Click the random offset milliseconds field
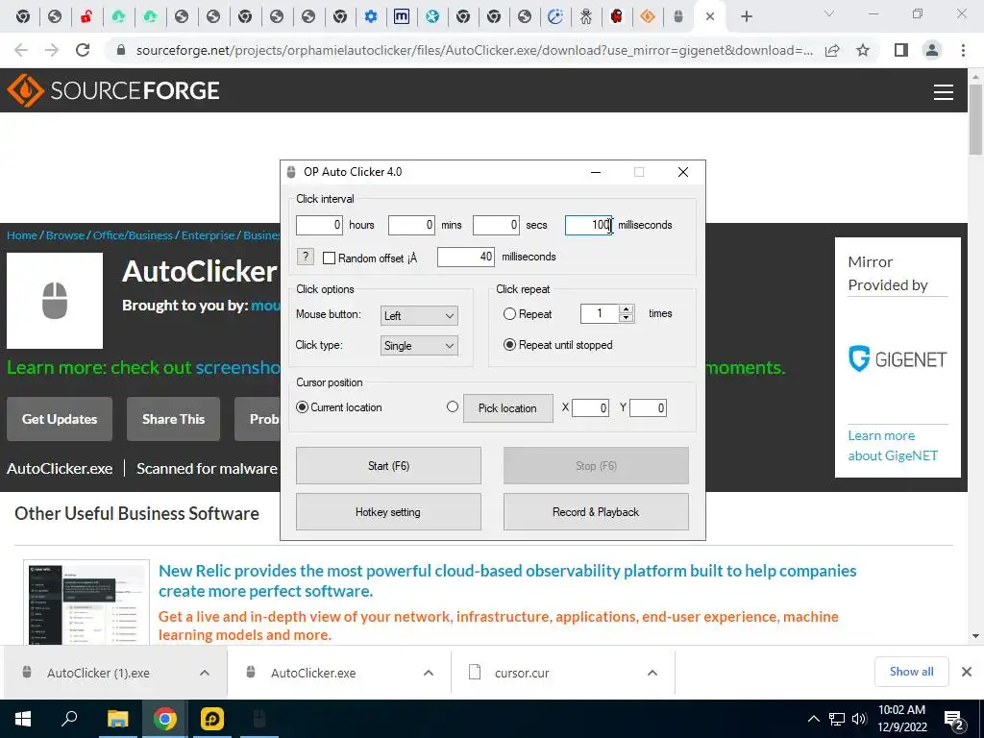Image resolution: width=984 pixels, height=738 pixels. tap(466, 257)
